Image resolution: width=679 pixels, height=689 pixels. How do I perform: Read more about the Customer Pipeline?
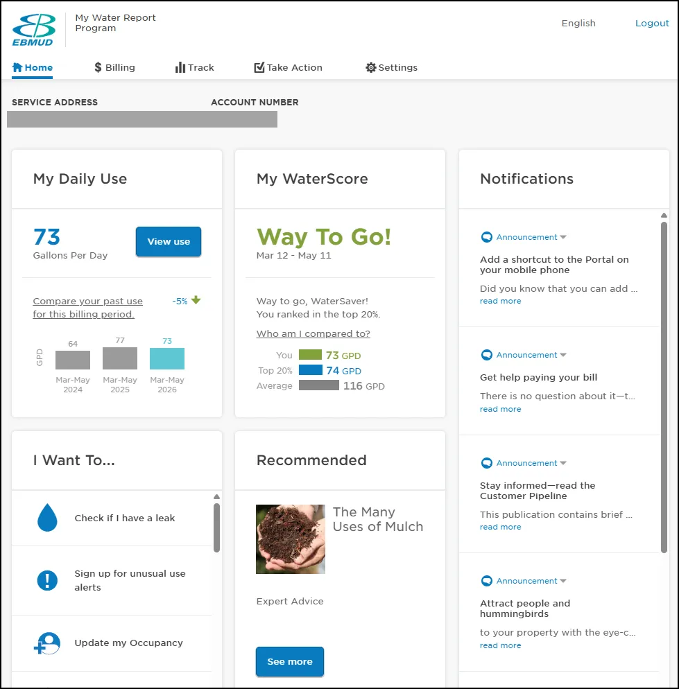pyautogui.click(x=501, y=527)
